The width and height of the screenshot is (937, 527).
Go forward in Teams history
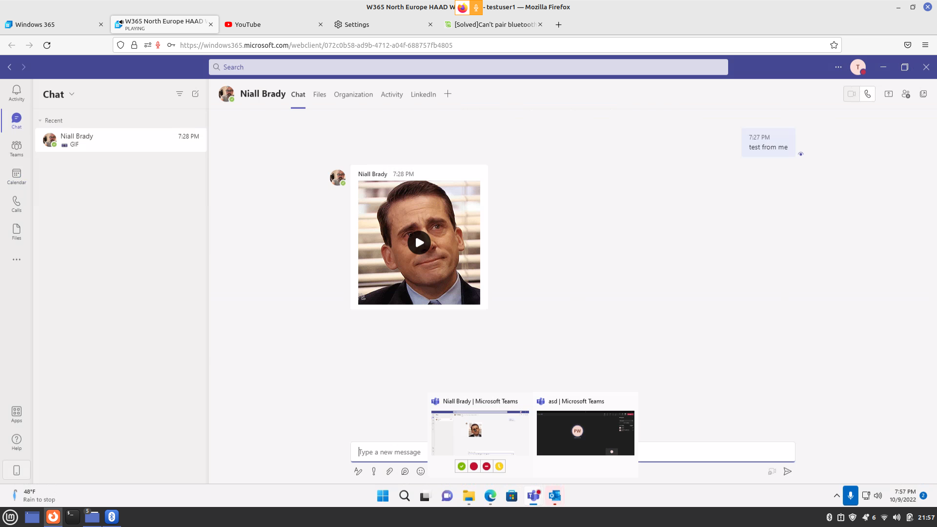point(23,67)
